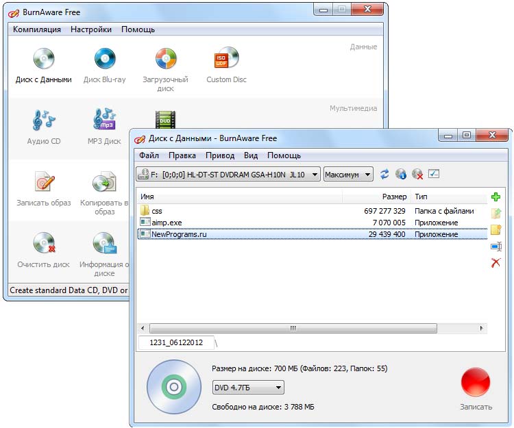The width and height of the screenshot is (514, 428).
Task: Click scrollbar right arrow in file list
Action: (481, 328)
